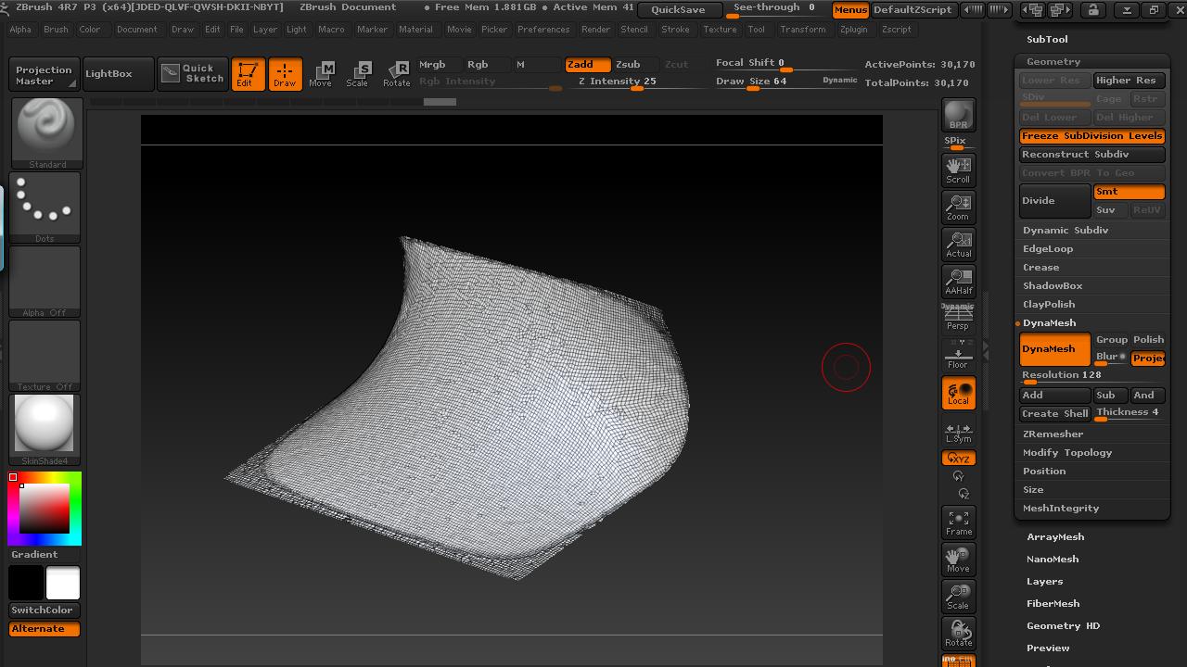1187x667 pixels.
Task: Open the SkinShade4 material selector
Action: (x=46, y=430)
